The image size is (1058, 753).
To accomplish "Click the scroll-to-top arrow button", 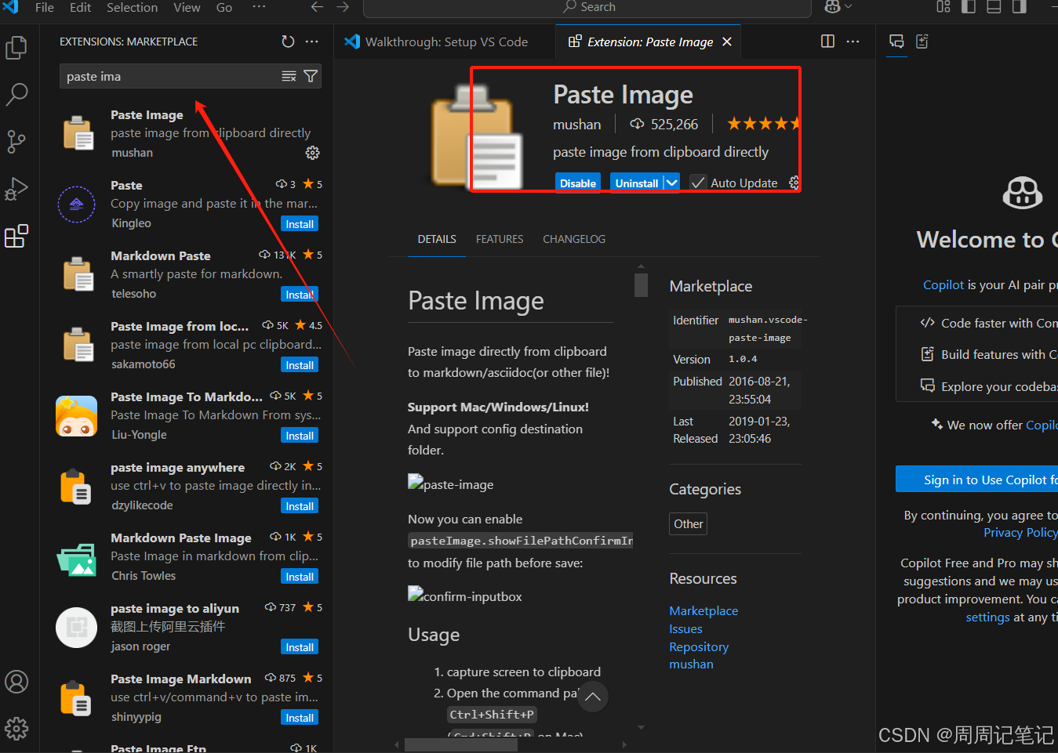I will click(x=593, y=697).
